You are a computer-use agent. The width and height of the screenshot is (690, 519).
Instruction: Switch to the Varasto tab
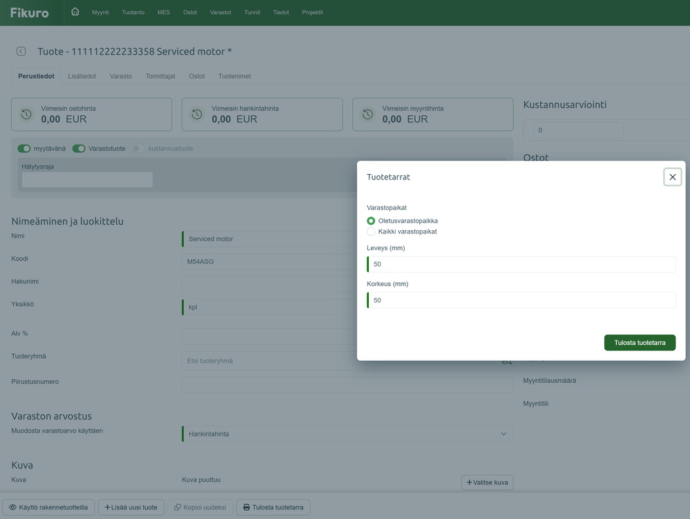121,76
